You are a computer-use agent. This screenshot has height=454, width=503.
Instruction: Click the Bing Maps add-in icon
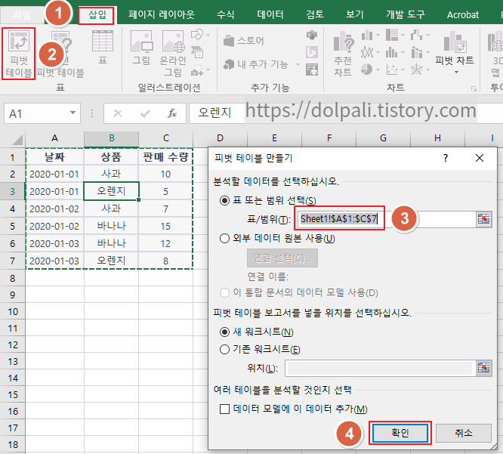(x=312, y=52)
